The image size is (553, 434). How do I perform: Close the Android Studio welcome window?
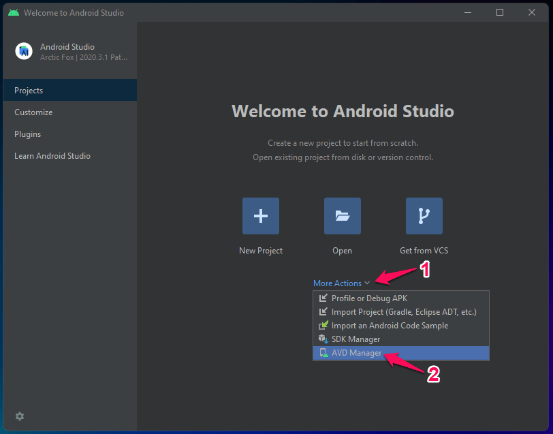[532, 12]
